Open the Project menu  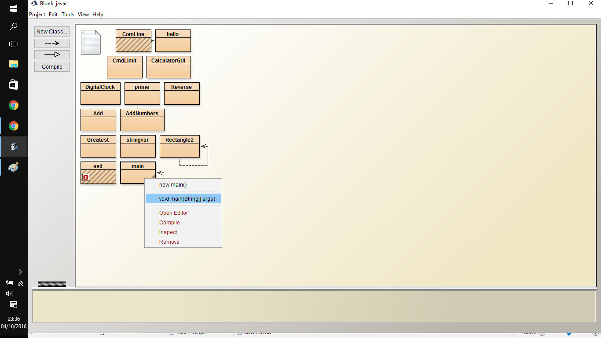click(x=37, y=14)
